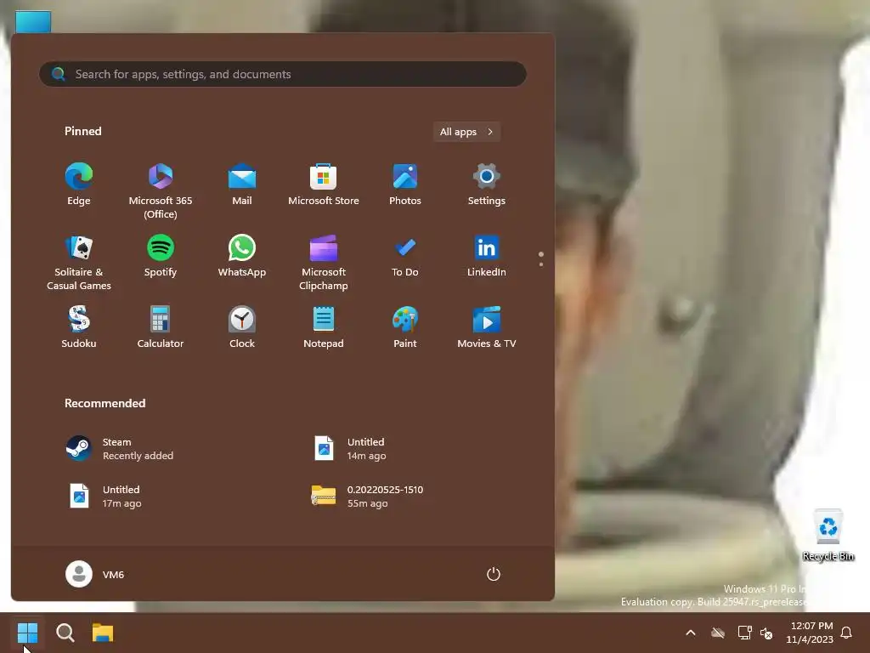Open the notifications bell
The width and height of the screenshot is (870, 653).
tap(846, 633)
